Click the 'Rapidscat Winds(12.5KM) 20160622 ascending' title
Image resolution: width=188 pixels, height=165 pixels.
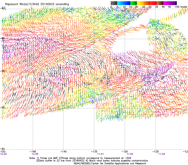click(x=37, y=4)
